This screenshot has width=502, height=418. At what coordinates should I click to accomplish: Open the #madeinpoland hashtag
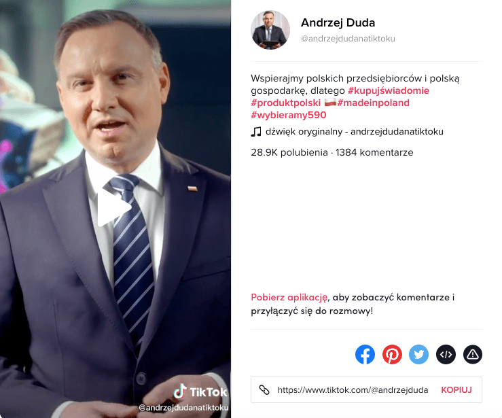374,103
